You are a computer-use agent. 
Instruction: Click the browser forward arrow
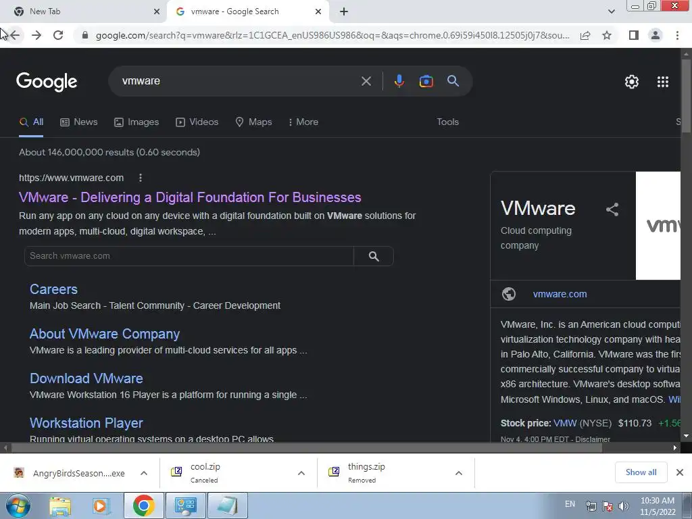click(36, 35)
